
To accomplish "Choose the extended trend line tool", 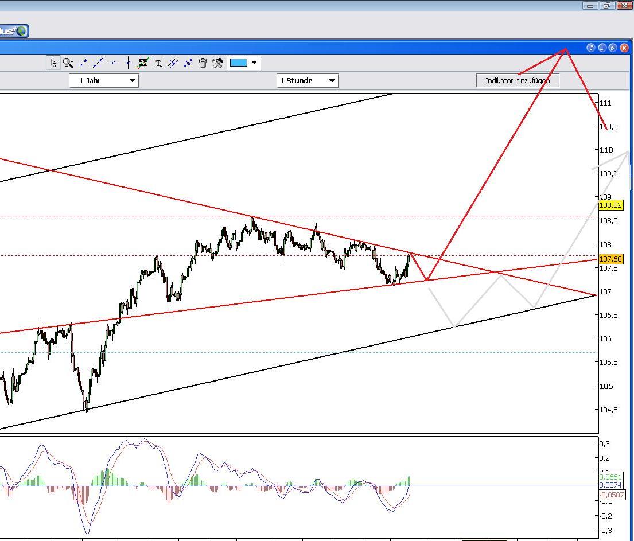I will click(x=98, y=63).
